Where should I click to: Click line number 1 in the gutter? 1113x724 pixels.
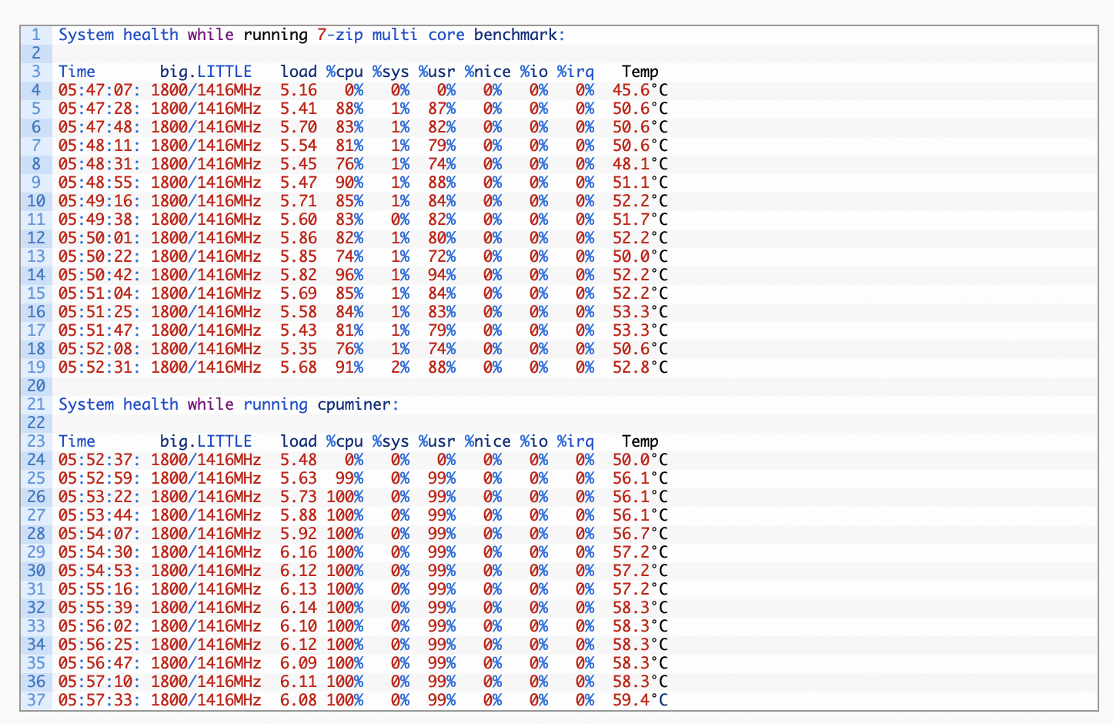[36, 35]
